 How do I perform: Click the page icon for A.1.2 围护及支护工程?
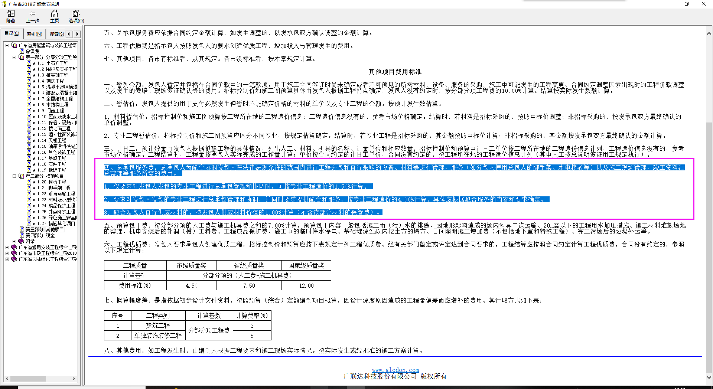tap(29, 69)
